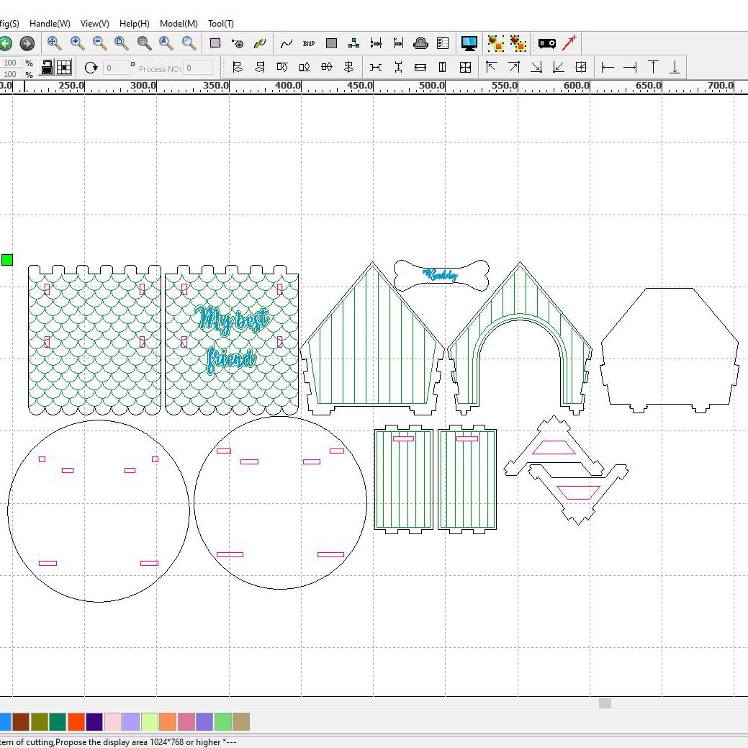Open the Handle(W) menu

click(50, 24)
